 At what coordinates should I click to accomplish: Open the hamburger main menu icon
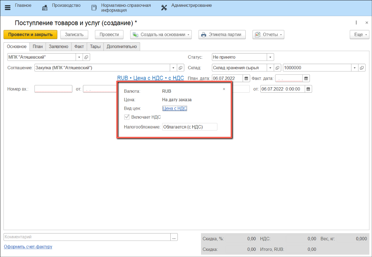[x=8, y=8]
